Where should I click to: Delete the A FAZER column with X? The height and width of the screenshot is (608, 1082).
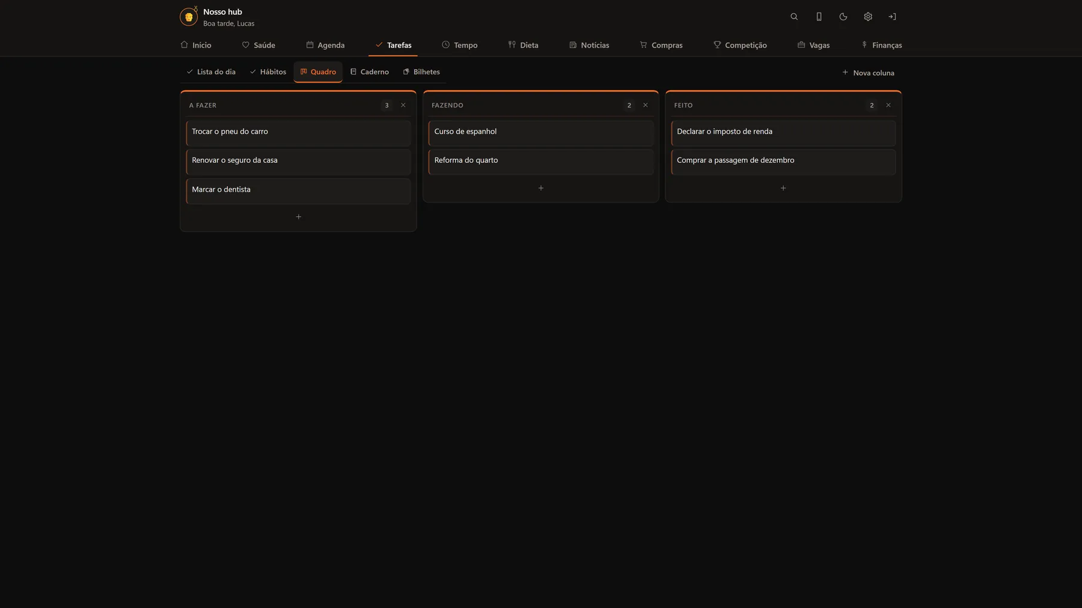pos(403,105)
